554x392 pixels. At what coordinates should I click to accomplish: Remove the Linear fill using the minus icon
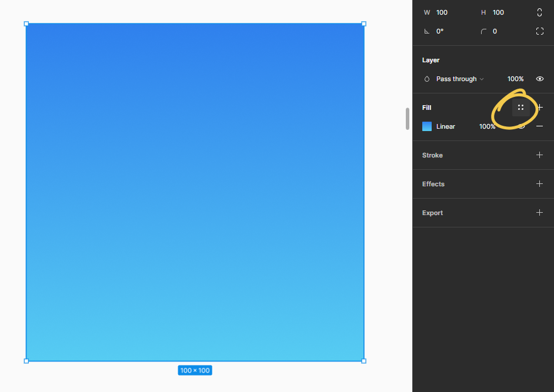coord(539,126)
